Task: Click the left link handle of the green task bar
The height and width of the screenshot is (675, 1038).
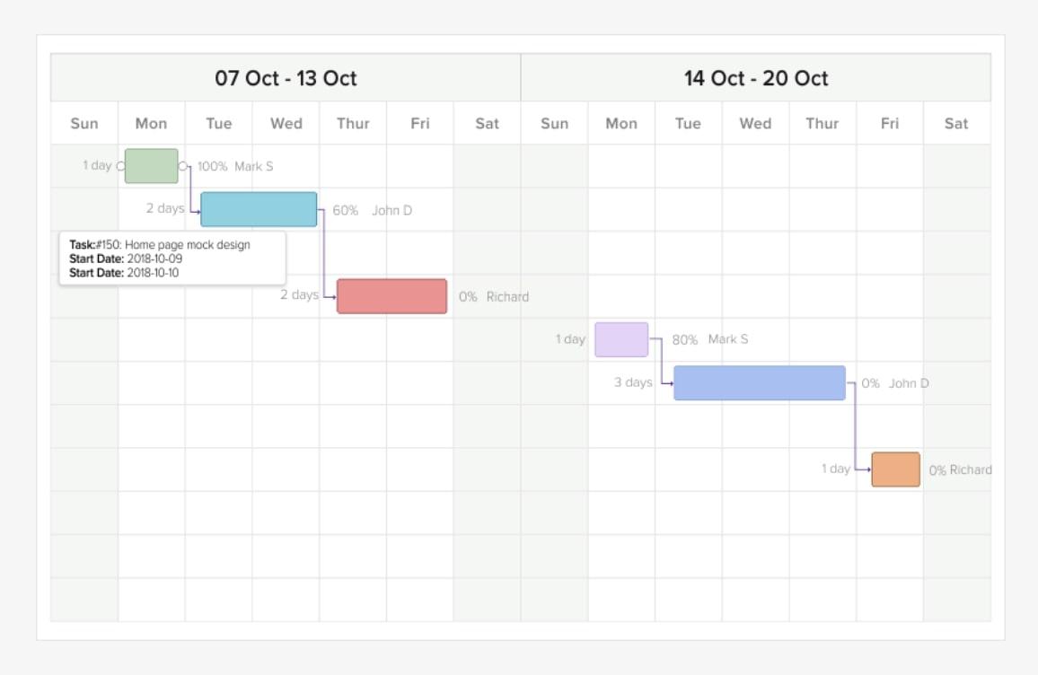Action: point(120,166)
